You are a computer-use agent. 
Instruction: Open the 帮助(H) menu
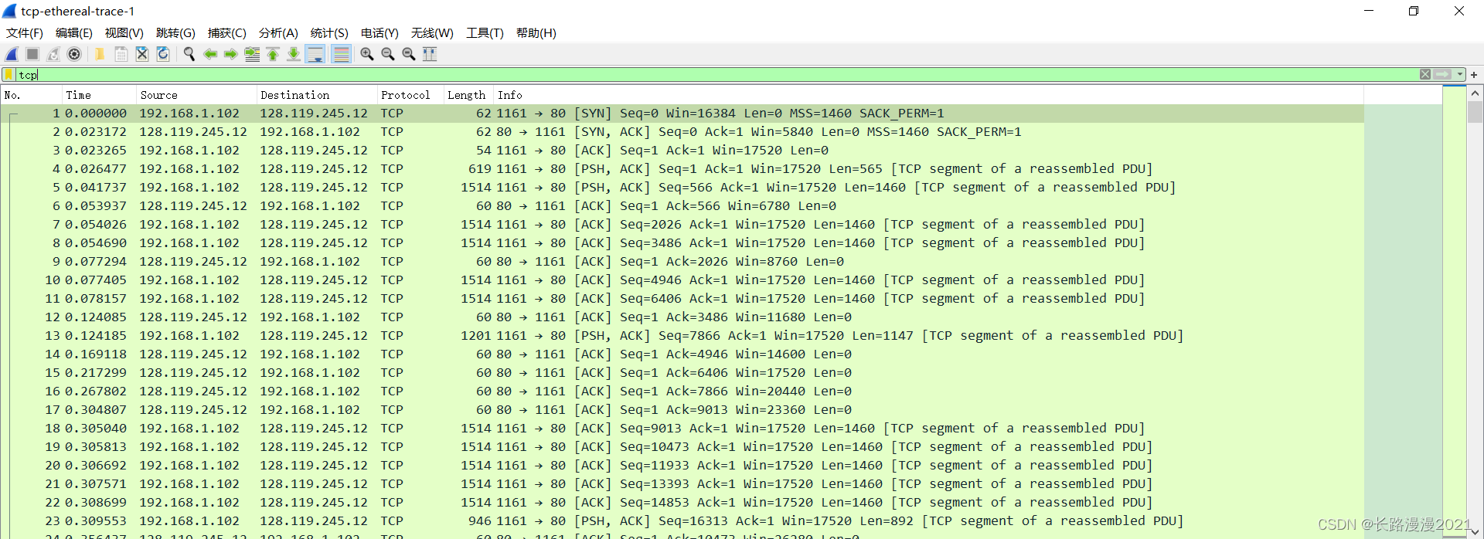tap(536, 33)
